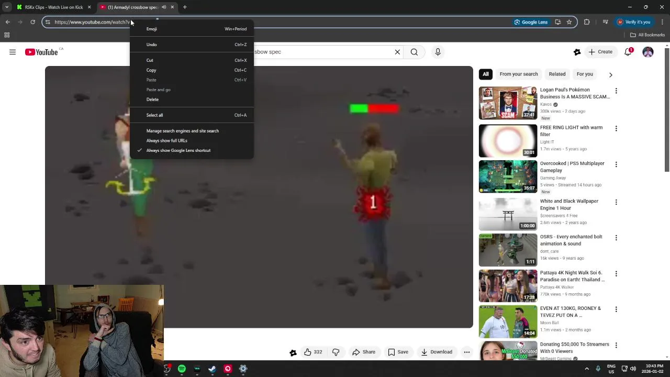Viewport: 670px width, 377px height.
Task: Choose Cut in the context menu
Action: tap(192, 60)
